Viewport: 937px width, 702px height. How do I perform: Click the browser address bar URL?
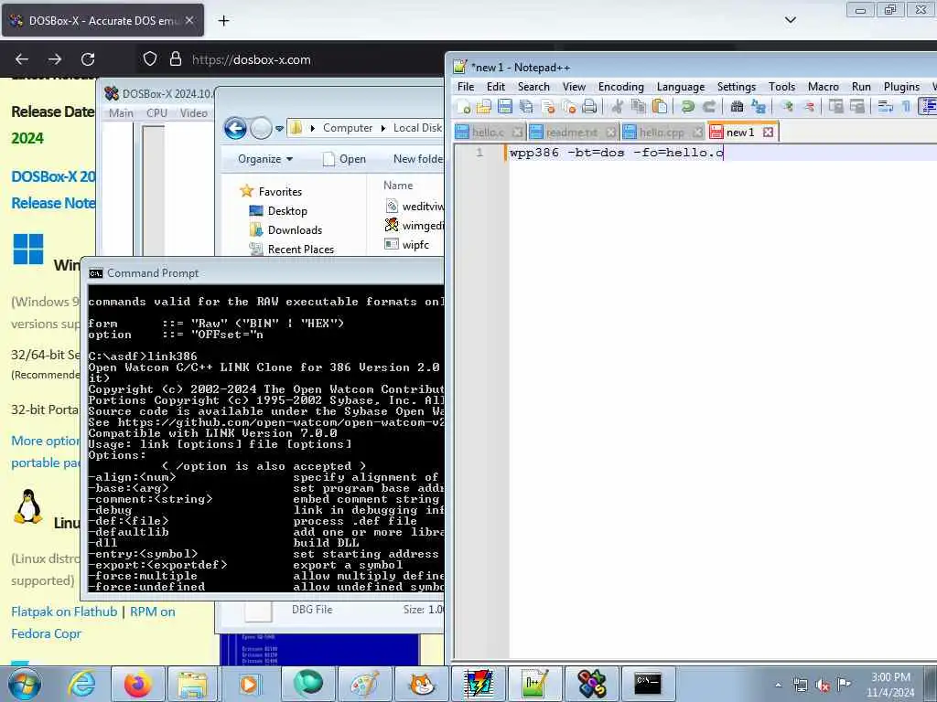pyautogui.click(x=251, y=59)
